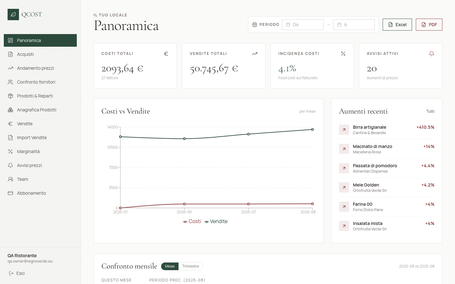The width and height of the screenshot is (455, 284).
Task: Click the A end date field
Action: (x=354, y=25)
